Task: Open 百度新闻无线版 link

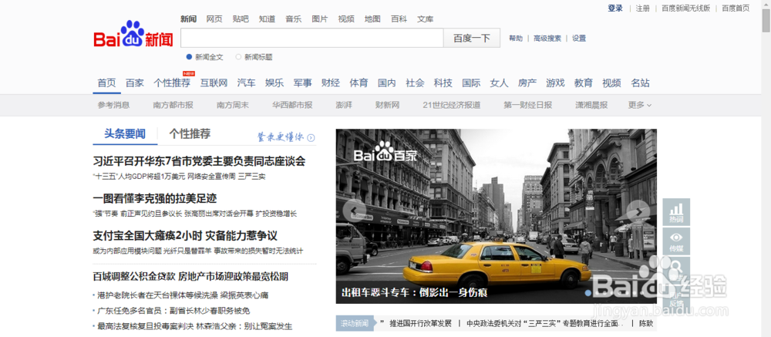Action: click(685, 8)
